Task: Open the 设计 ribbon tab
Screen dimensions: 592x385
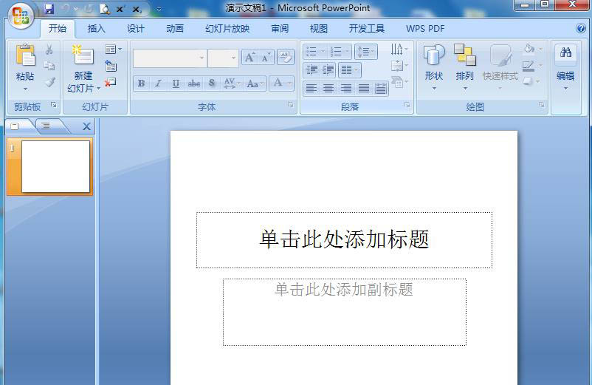Action: click(136, 29)
